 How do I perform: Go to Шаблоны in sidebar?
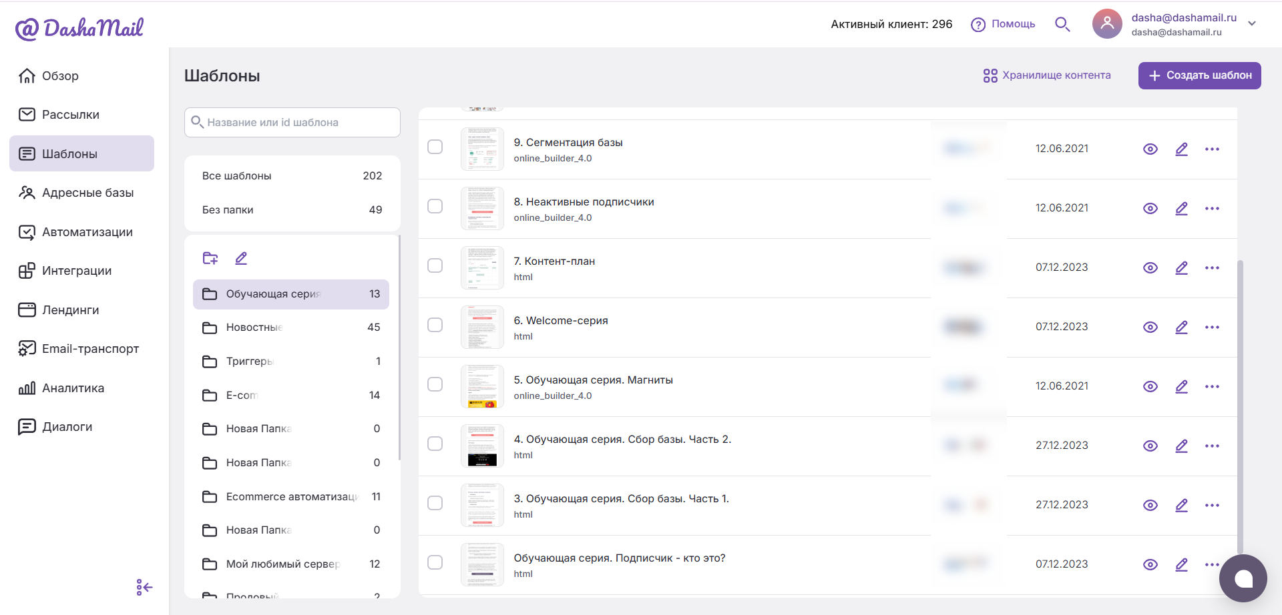pos(81,153)
